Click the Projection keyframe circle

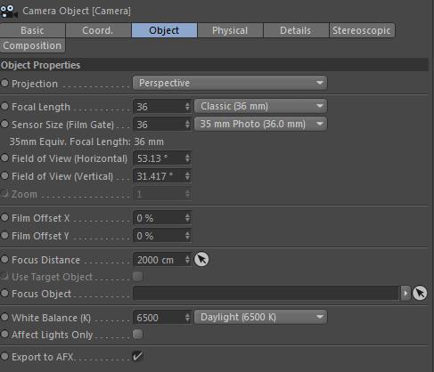pos(4,83)
